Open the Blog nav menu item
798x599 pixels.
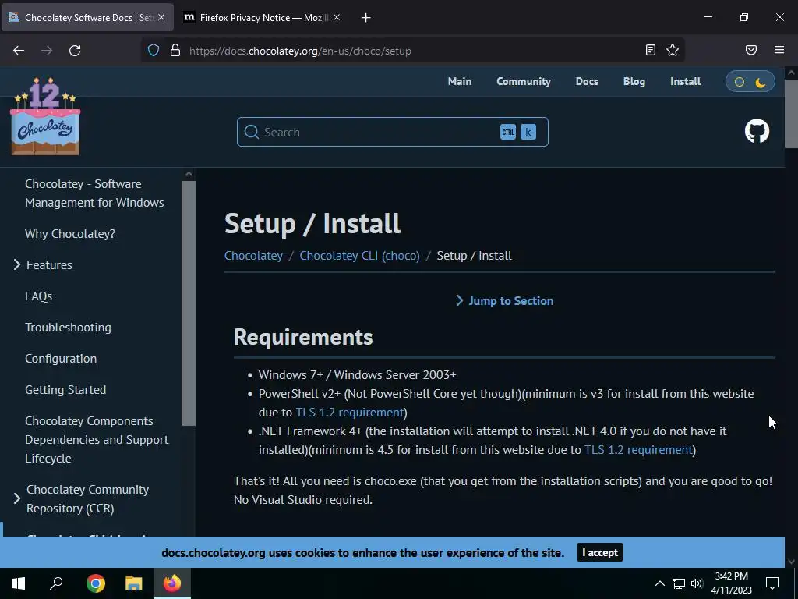point(634,81)
